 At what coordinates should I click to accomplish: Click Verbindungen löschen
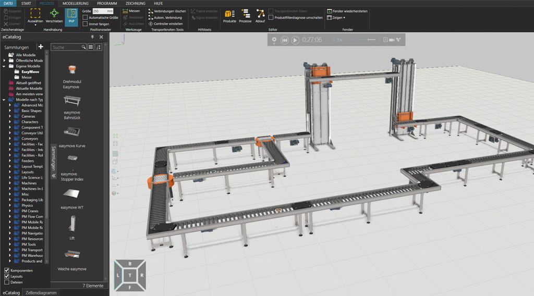166,10
